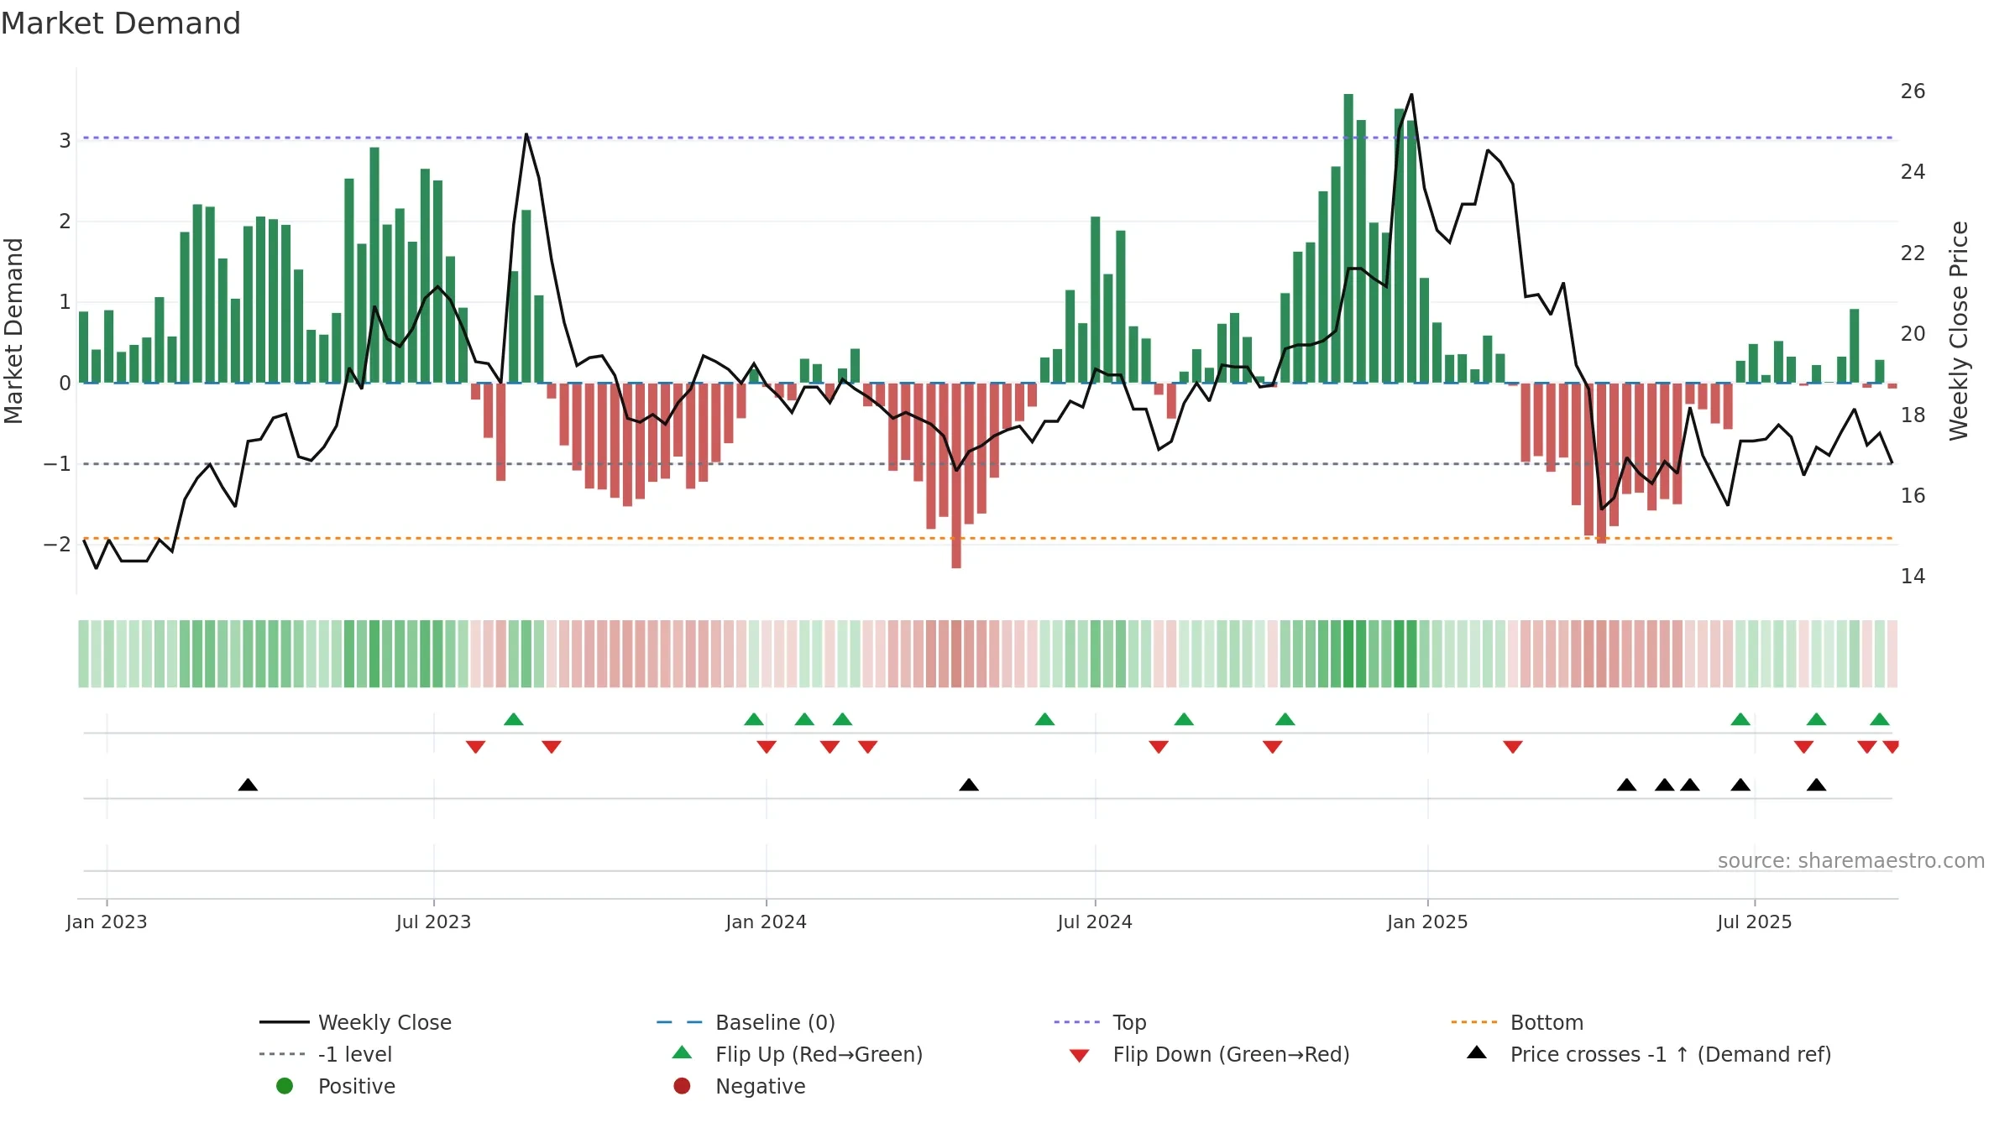Click the Weekly Close Price axis title
This screenshot has height=1133, width=2015.
[1959, 331]
